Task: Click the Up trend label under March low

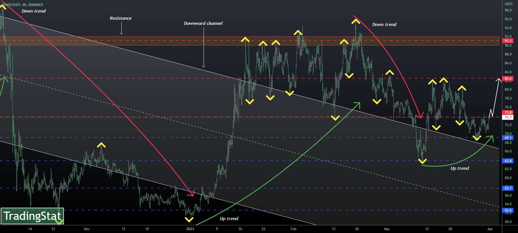Action: pos(460,168)
